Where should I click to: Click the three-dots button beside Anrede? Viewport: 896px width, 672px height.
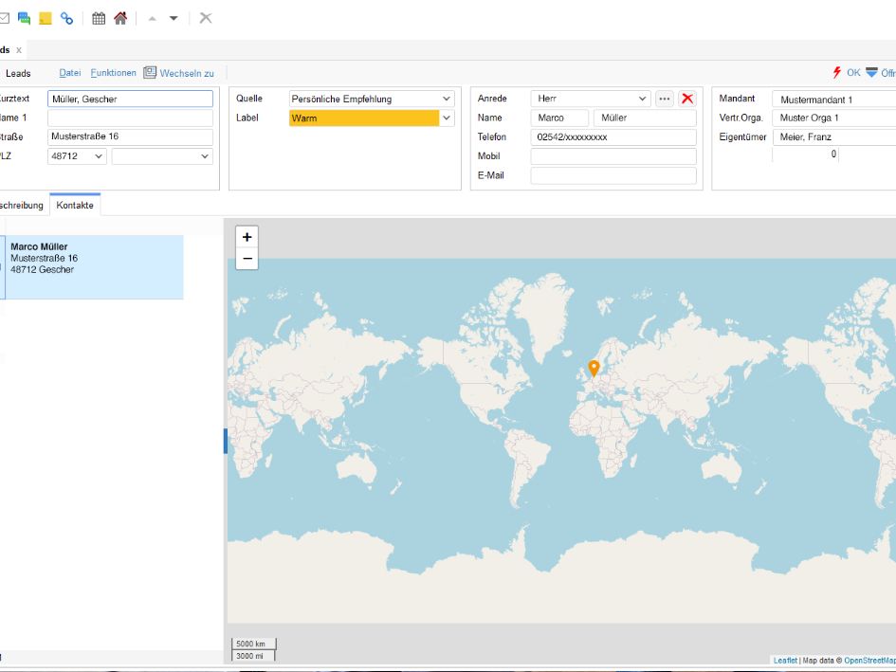click(x=664, y=99)
